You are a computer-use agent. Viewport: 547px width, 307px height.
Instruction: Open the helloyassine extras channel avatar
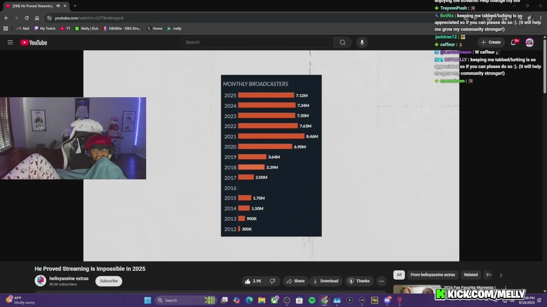pos(41,281)
